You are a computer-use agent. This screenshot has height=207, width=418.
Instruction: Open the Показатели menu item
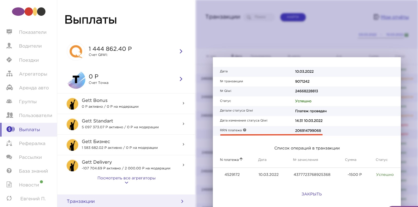click(33, 32)
